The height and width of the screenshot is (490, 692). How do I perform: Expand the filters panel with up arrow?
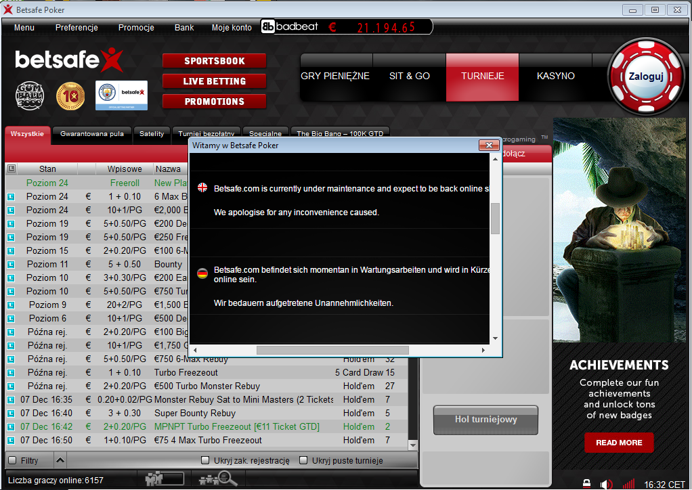point(60,460)
